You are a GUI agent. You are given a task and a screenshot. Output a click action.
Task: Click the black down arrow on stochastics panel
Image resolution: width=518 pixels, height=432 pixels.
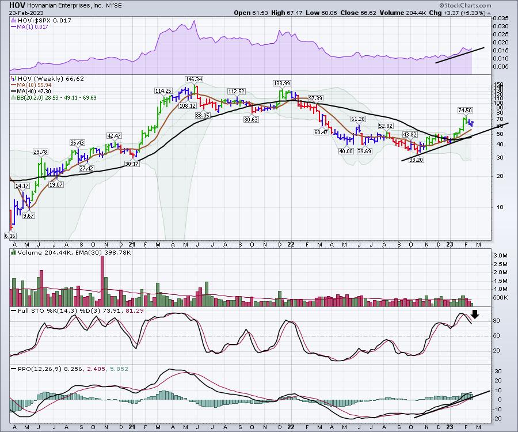coord(475,314)
